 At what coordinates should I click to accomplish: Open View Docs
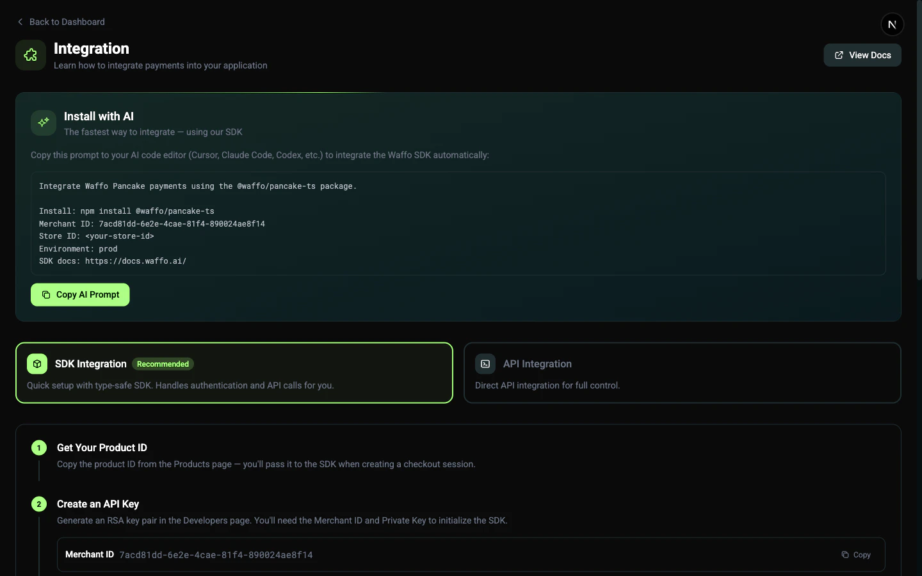point(862,55)
